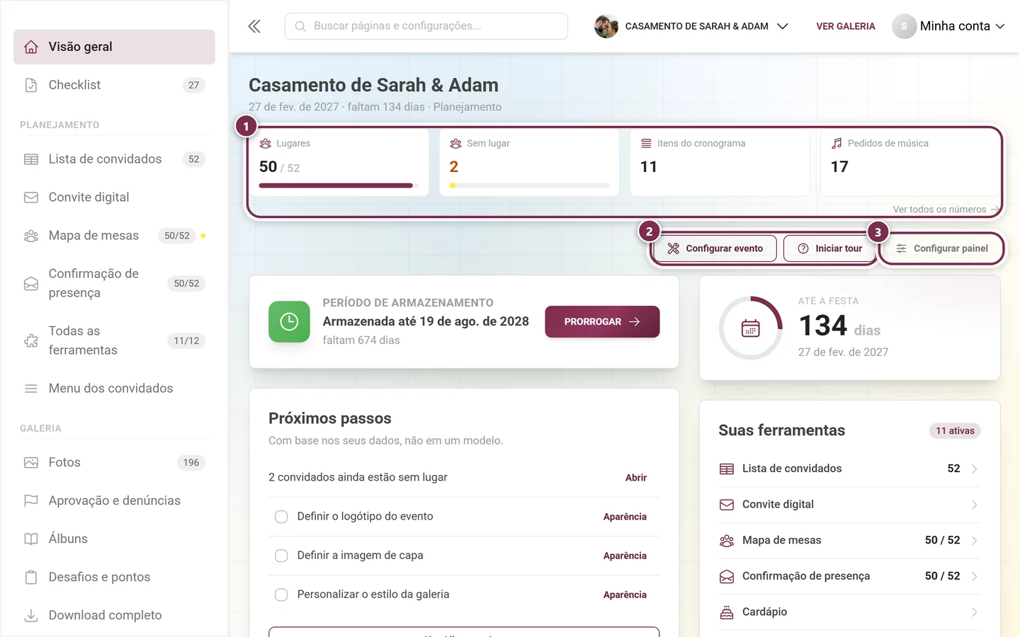Open Mapa de mesas in sidebar
Image resolution: width=1020 pixels, height=637 pixels.
(x=114, y=236)
